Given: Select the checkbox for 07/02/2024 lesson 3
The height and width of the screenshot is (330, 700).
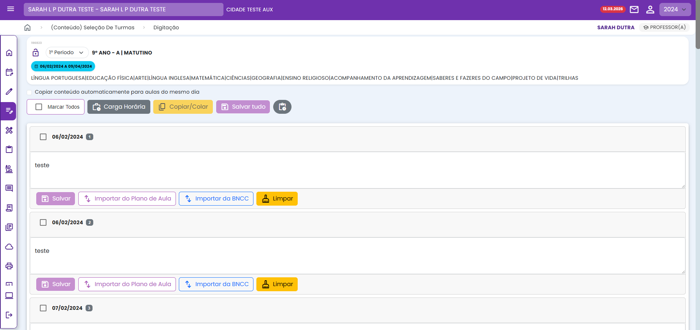Looking at the screenshot, I should 43,308.
